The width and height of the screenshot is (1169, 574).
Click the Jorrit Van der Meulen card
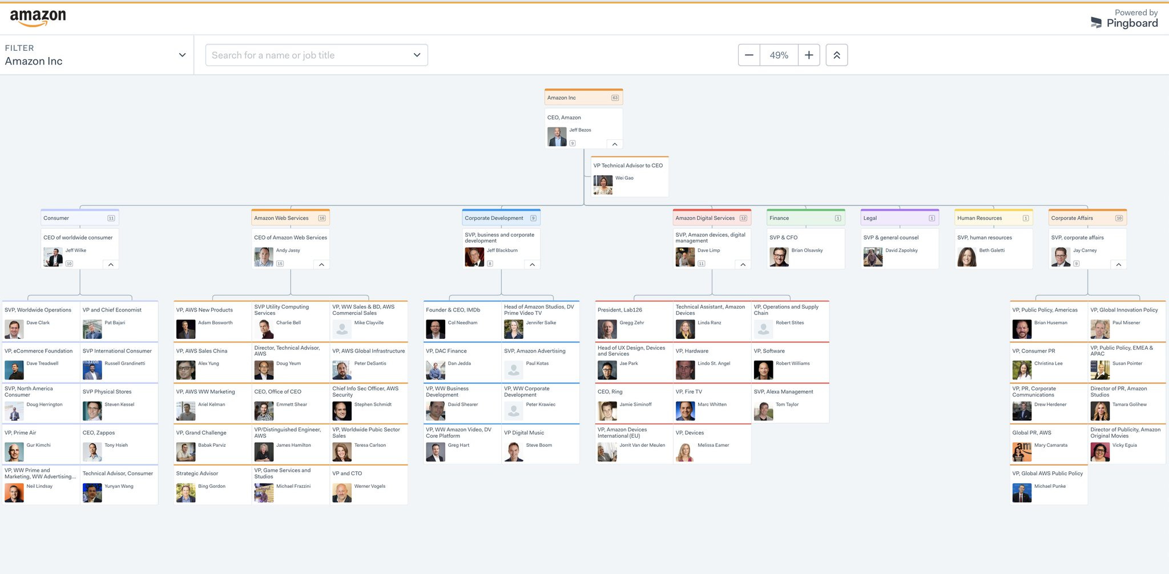coord(634,444)
